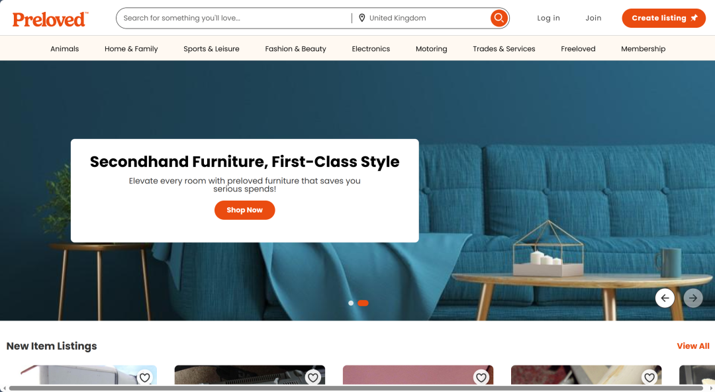Click the location pin icon in search bar
Viewport: 715px width, 392px height.
(361, 18)
